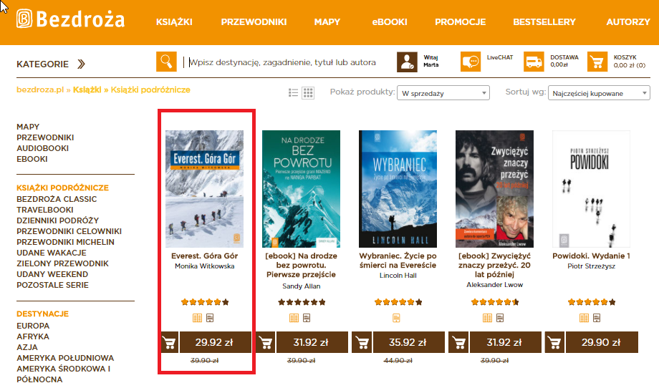This screenshot has height=383, width=659.
Task: Open the LiveCHAT speech bubble icon
Action: pyautogui.click(x=471, y=62)
